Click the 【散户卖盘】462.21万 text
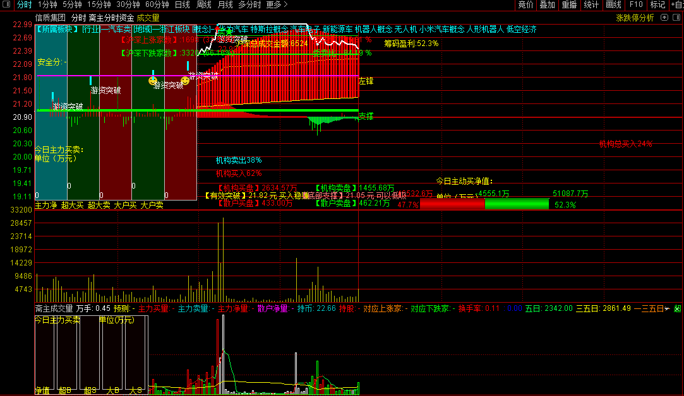 coord(352,203)
